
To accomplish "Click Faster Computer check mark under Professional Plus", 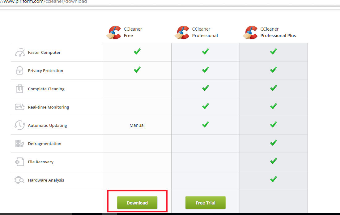I will coord(274,51).
